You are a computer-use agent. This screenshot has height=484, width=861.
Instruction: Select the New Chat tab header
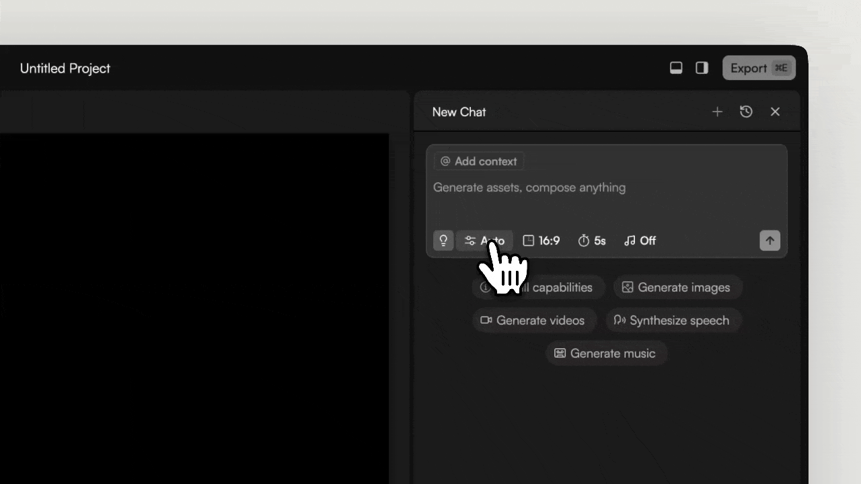point(459,112)
